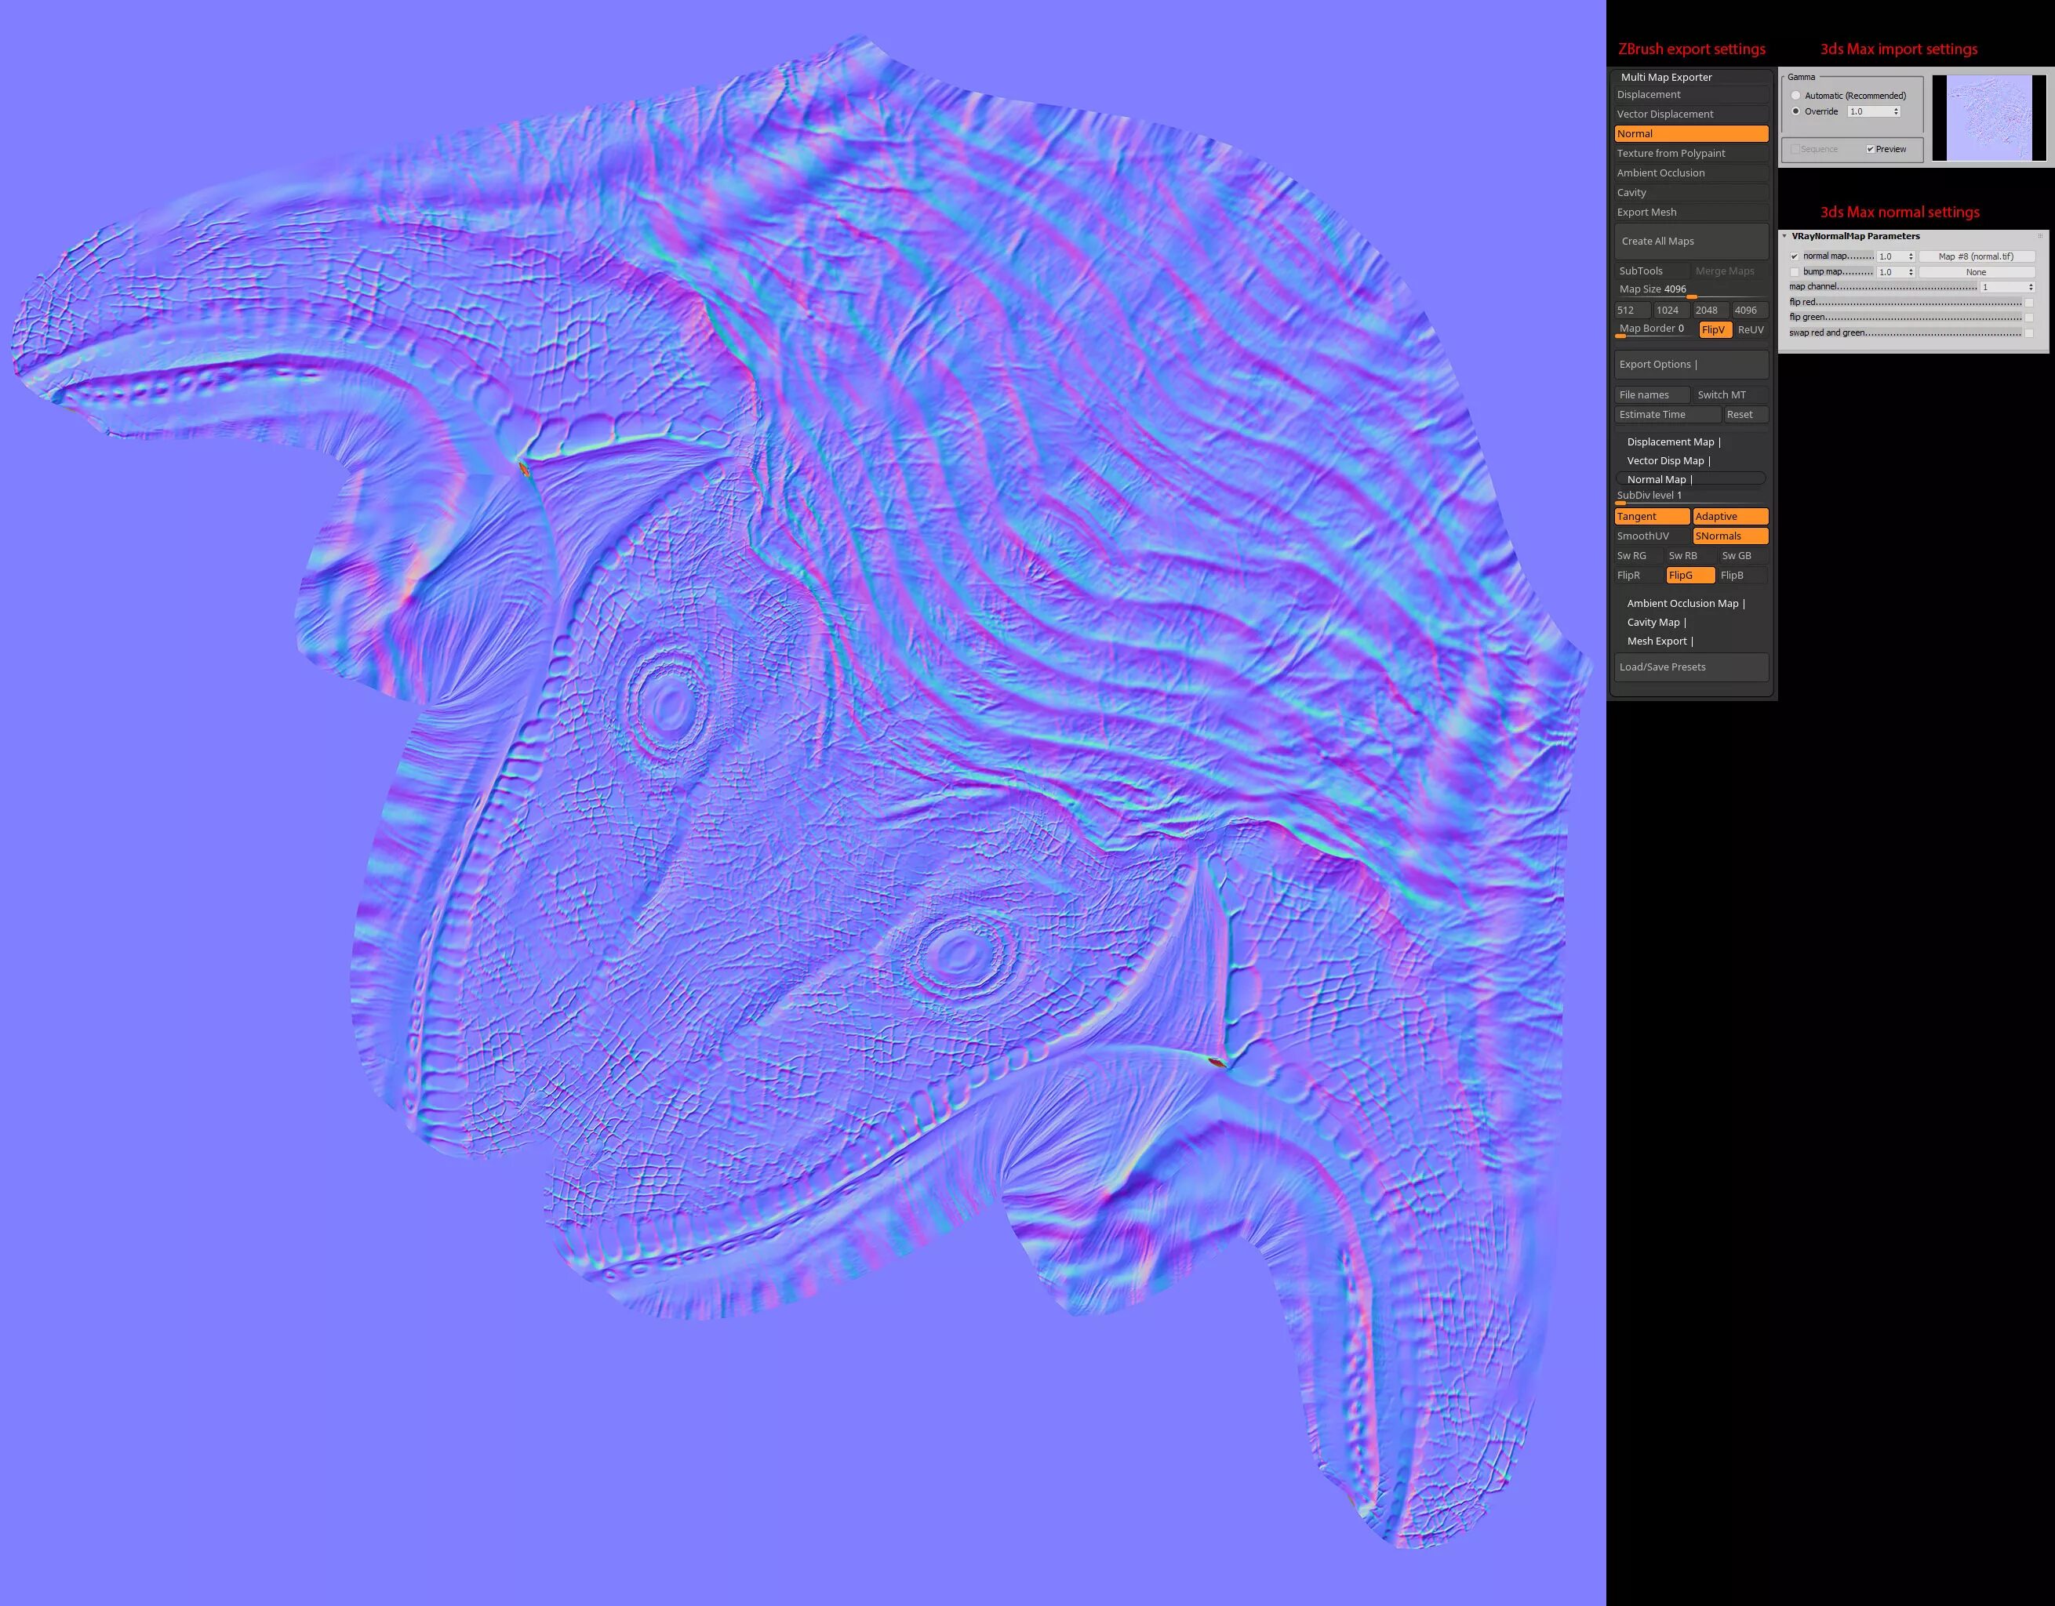The image size is (2055, 1606).
Task: Check the bump map checkbox
Action: point(1795,272)
